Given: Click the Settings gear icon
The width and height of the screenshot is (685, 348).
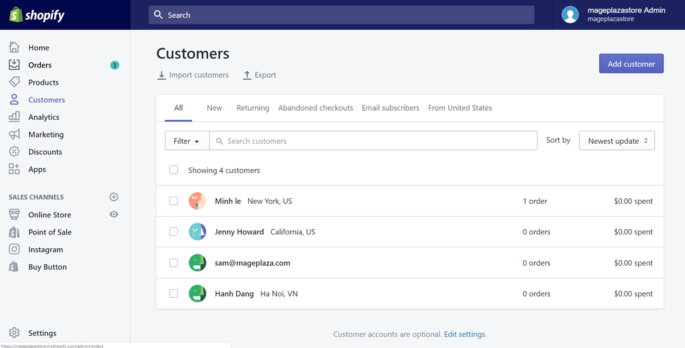Looking at the screenshot, I should (14, 333).
